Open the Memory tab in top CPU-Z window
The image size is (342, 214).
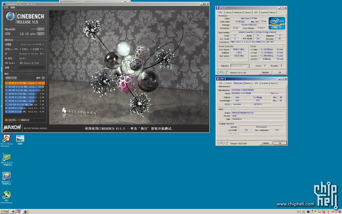click(x=248, y=12)
